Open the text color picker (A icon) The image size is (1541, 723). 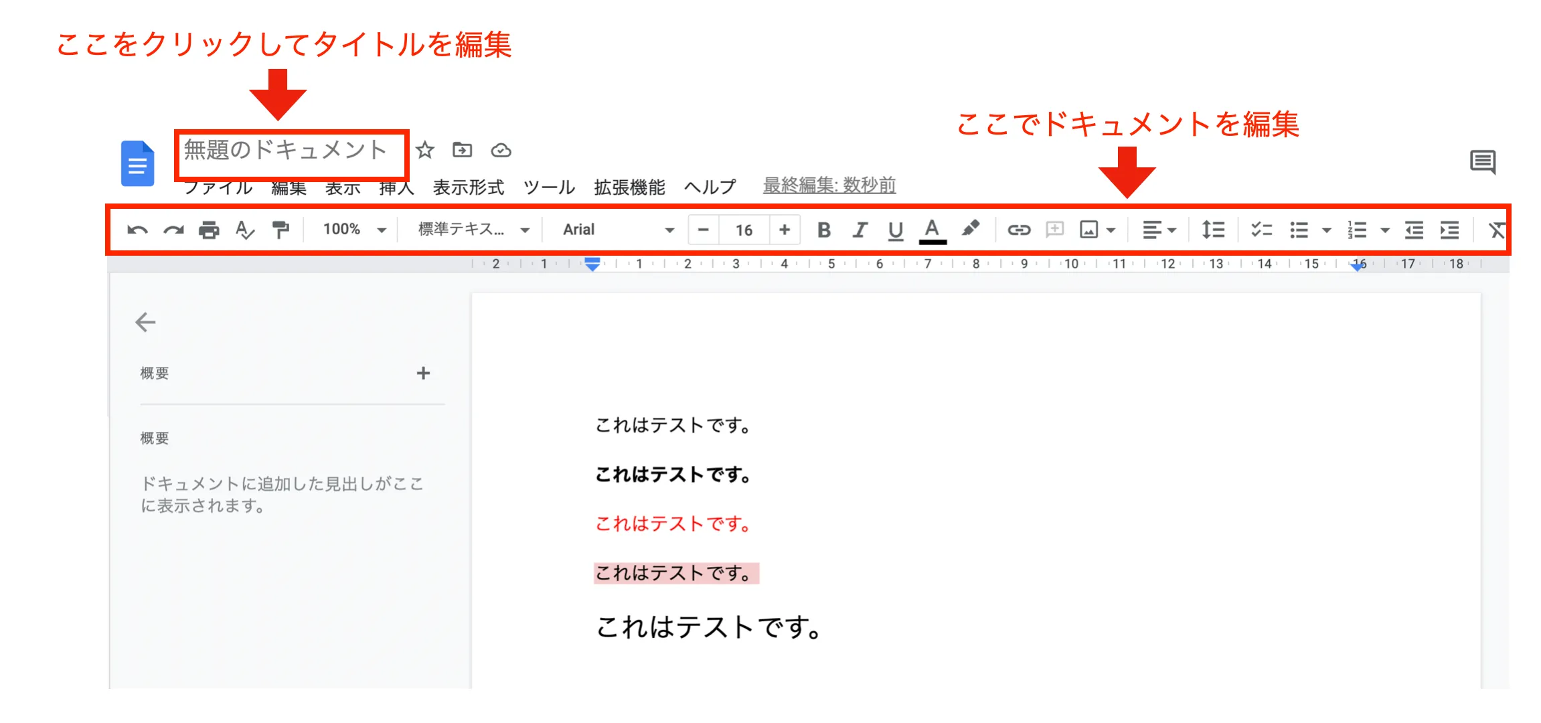pos(932,231)
